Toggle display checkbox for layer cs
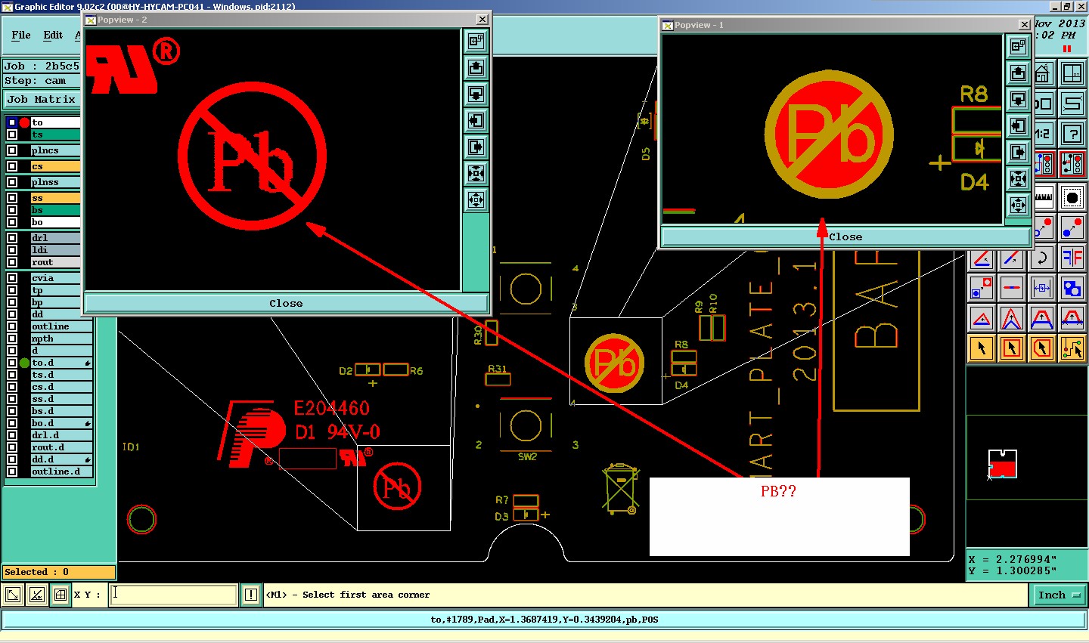The width and height of the screenshot is (1089, 643). click(12, 166)
